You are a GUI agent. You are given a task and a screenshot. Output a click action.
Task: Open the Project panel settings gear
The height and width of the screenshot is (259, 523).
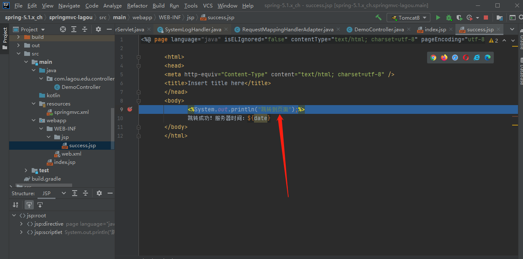(x=98, y=29)
